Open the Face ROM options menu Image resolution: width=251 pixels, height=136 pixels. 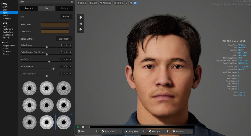120,132
